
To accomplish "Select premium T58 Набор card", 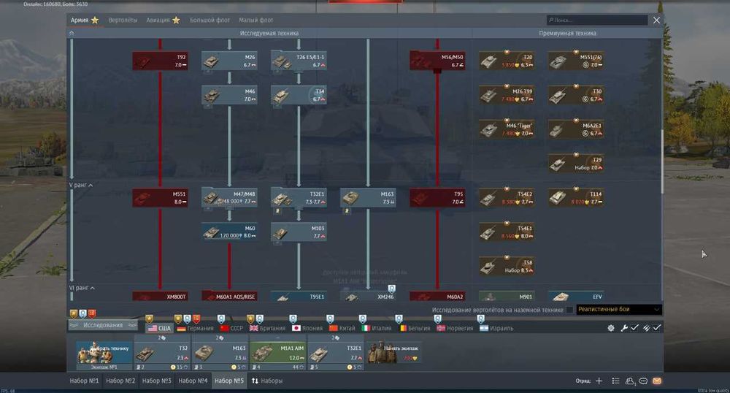I will click(507, 266).
